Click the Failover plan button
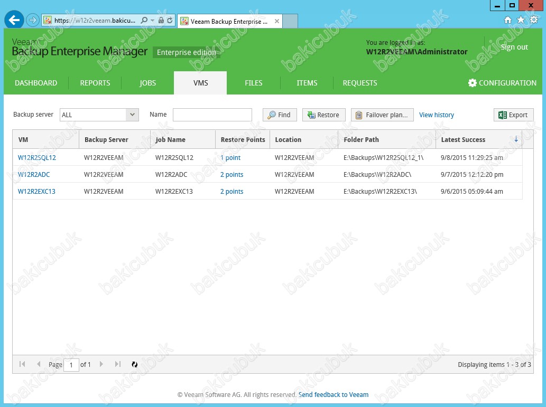 coord(382,115)
